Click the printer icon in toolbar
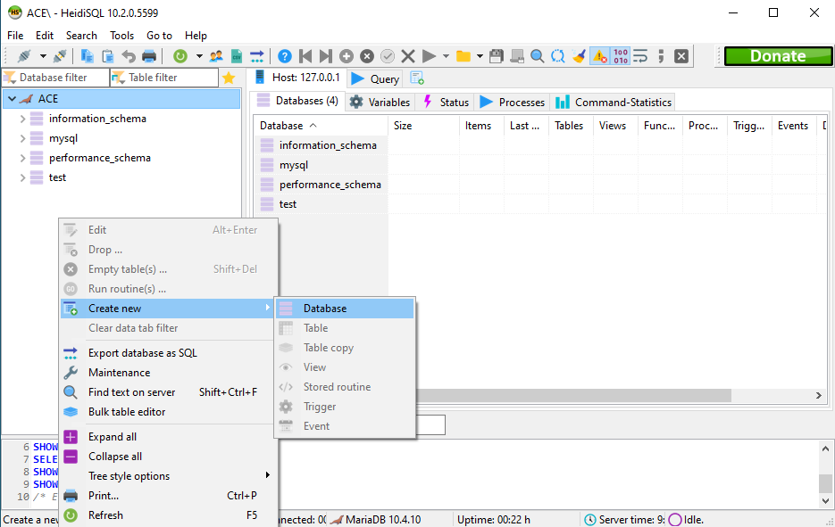The width and height of the screenshot is (835, 527). coord(149,56)
